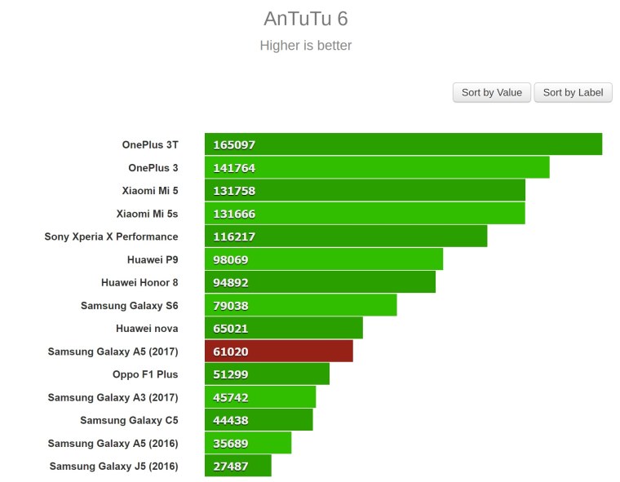Select the Oppo F1 Plus label
The height and width of the screenshot is (482, 620).
click(145, 374)
